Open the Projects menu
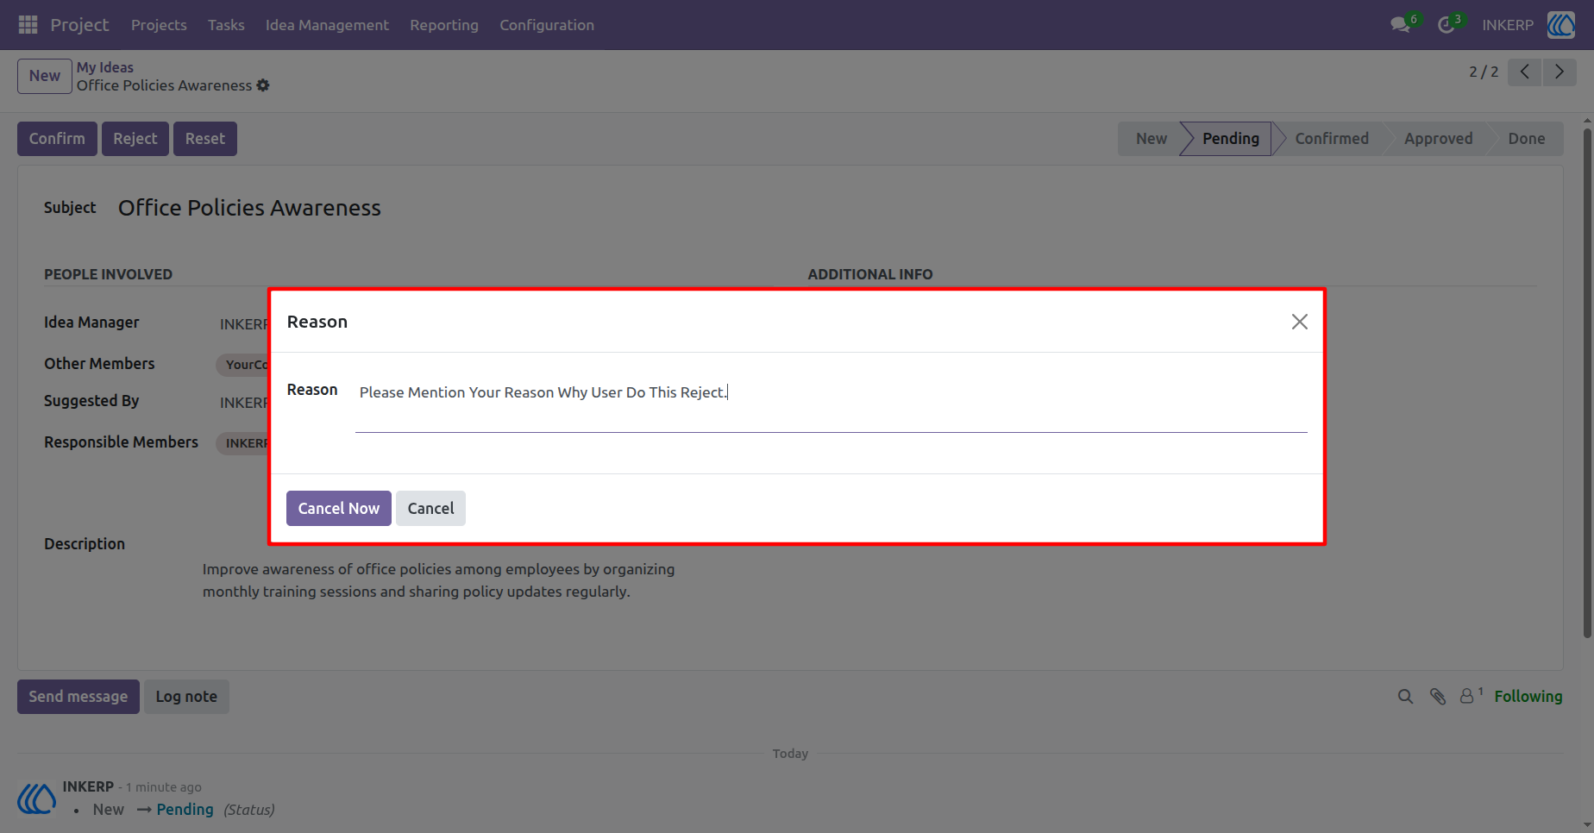This screenshot has width=1594, height=833. click(x=159, y=25)
